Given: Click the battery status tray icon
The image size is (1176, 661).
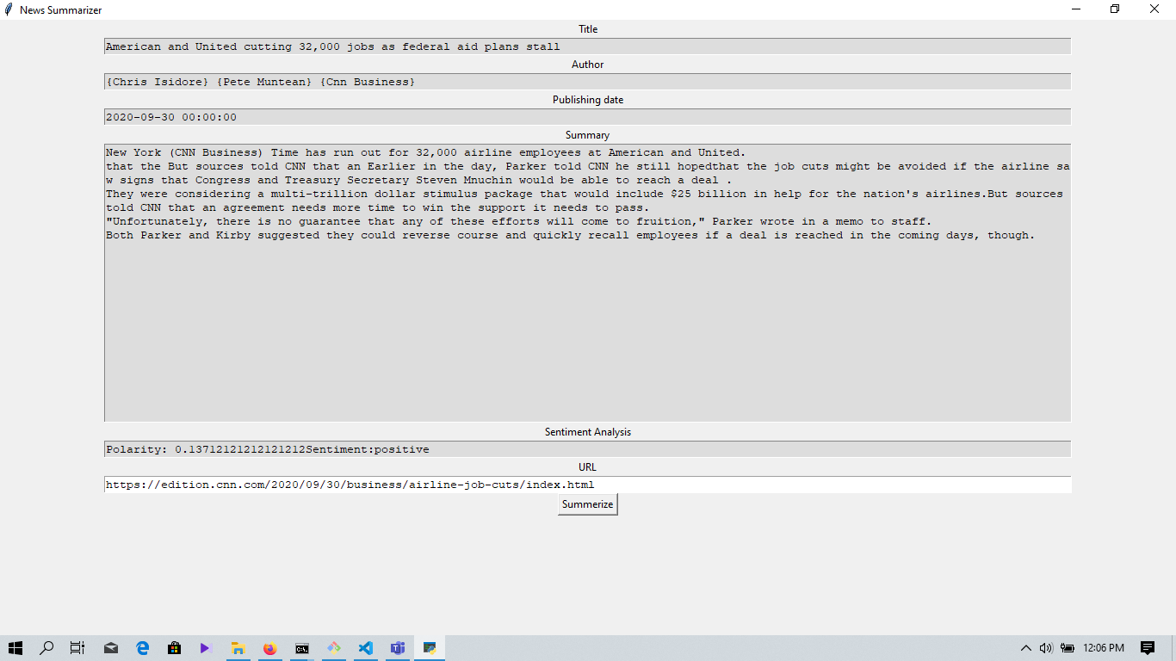Looking at the screenshot, I should 1068,648.
